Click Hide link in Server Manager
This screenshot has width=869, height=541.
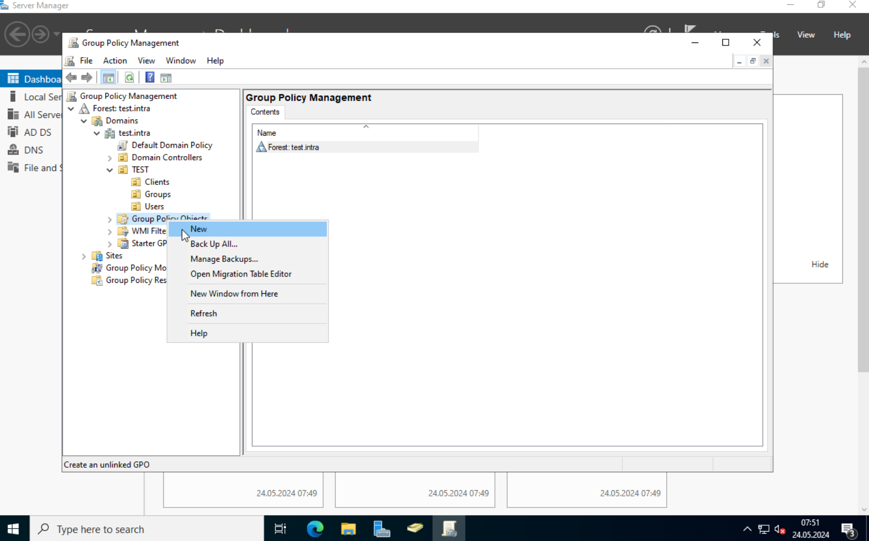[820, 264]
